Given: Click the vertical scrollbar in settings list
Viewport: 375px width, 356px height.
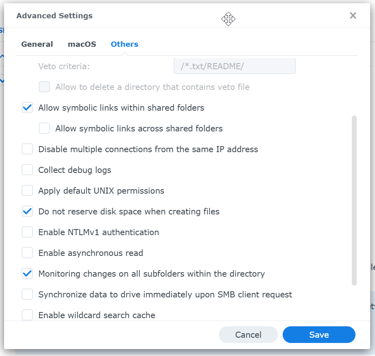Looking at the screenshot, I should [354, 200].
